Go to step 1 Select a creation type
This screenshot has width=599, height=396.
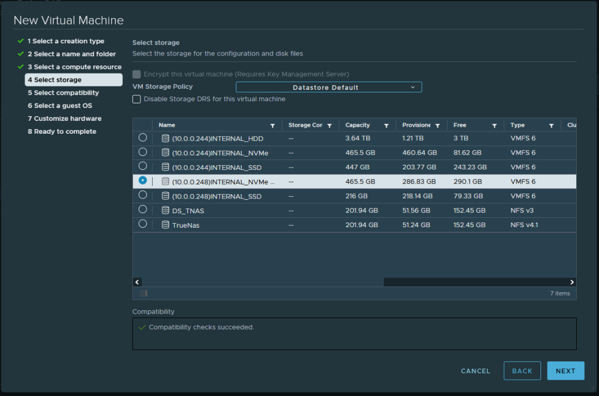click(66, 41)
